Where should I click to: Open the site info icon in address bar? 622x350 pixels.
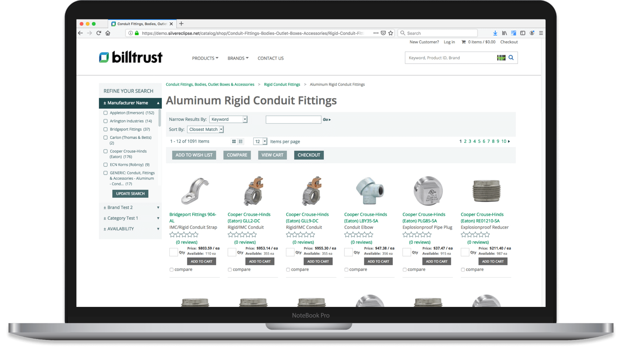[131, 33]
